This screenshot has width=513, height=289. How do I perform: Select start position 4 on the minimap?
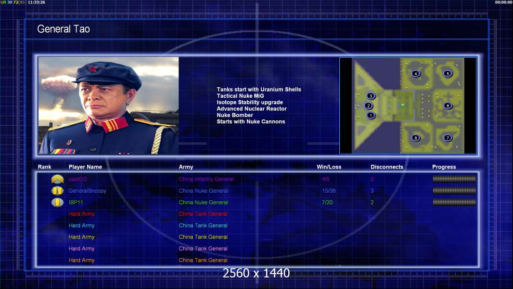[x=415, y=74]
